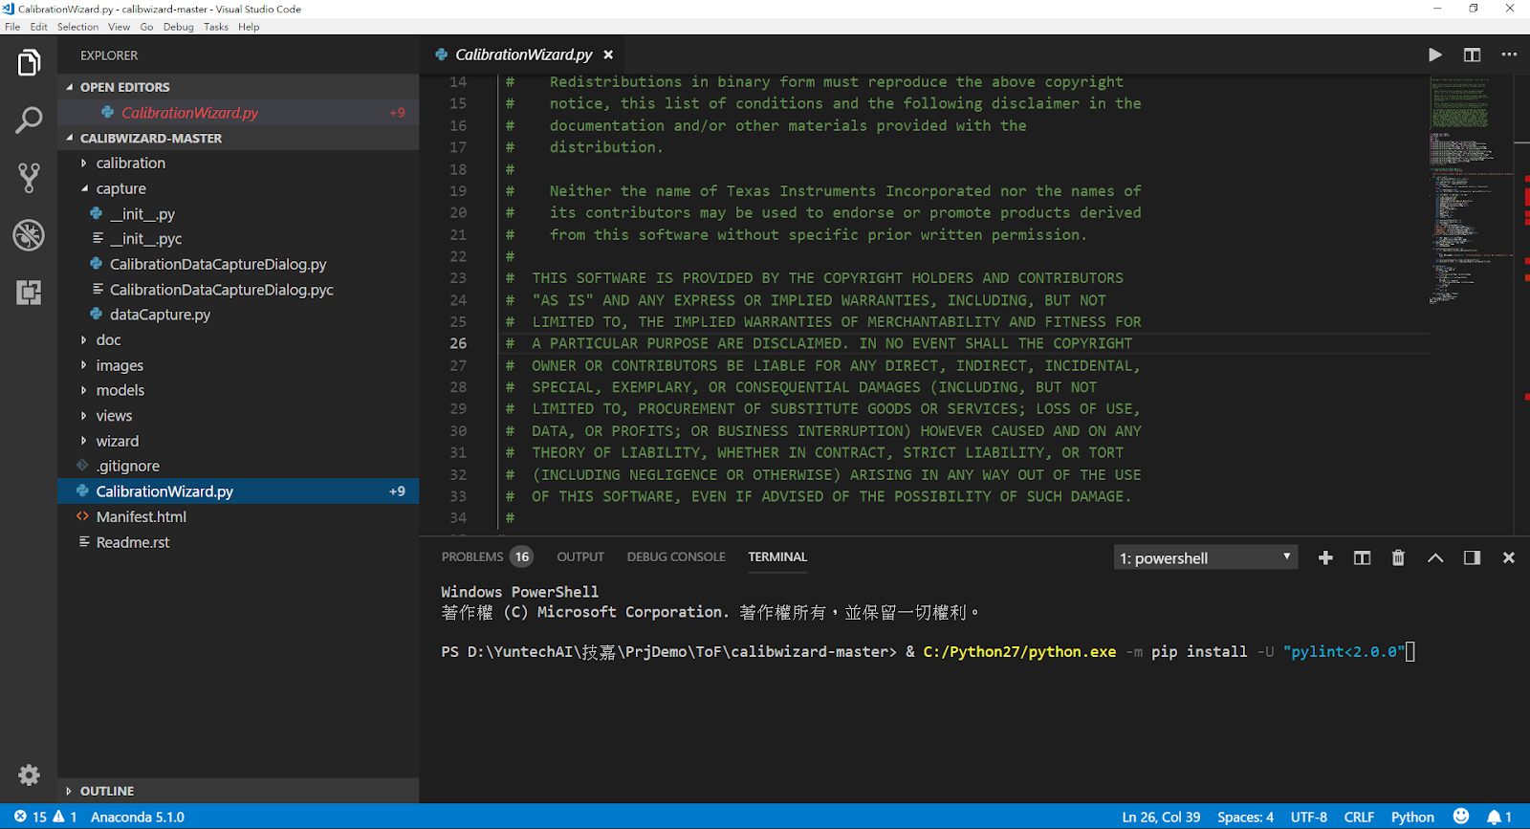Open the terminal selector dropdown showing powershell
The height and width of the screenshot is (829, 1530).
coord(1205,557)
